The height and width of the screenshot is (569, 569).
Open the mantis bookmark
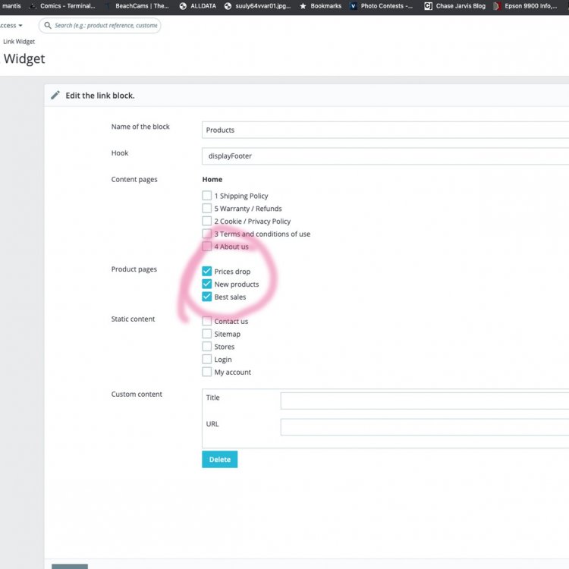11,6
